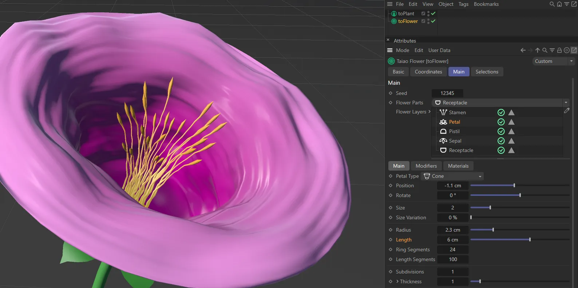Open the Petal Type Cone dropdown
The image size is (578, 288).
point(452,176)
